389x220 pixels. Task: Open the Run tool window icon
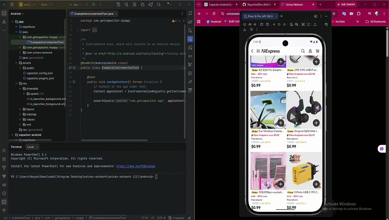click(4, 151)
